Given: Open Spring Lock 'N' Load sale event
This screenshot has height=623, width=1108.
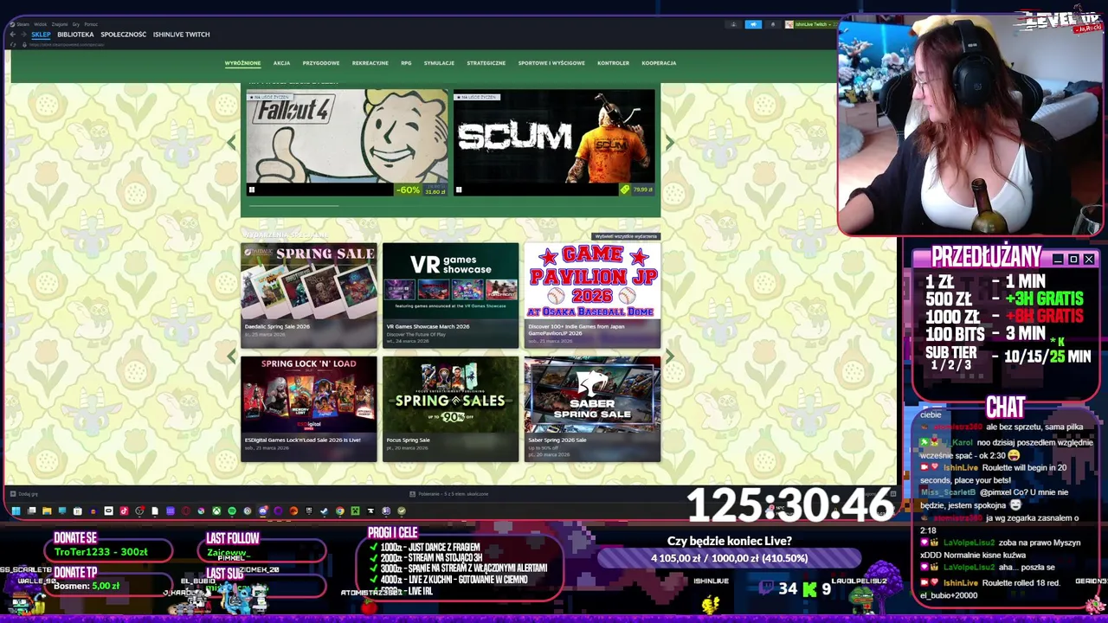Looking at the screenshot, I should [x=309, y=408].
